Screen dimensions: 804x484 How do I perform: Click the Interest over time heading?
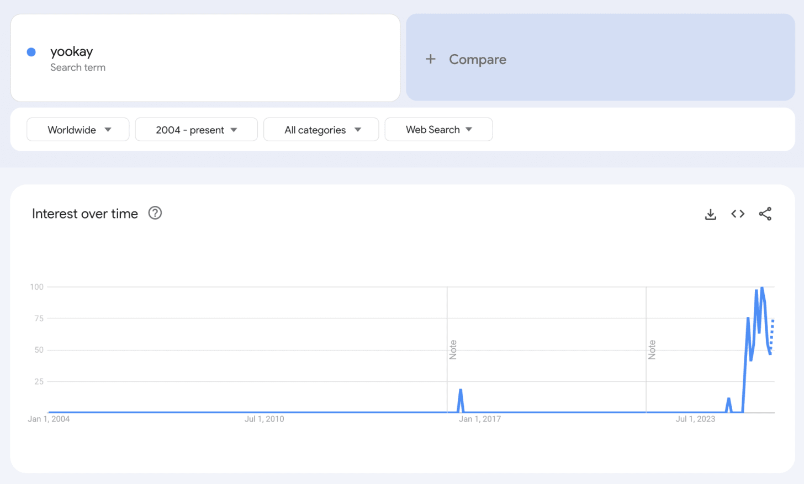pyautogui.click(x=85, y=214)
